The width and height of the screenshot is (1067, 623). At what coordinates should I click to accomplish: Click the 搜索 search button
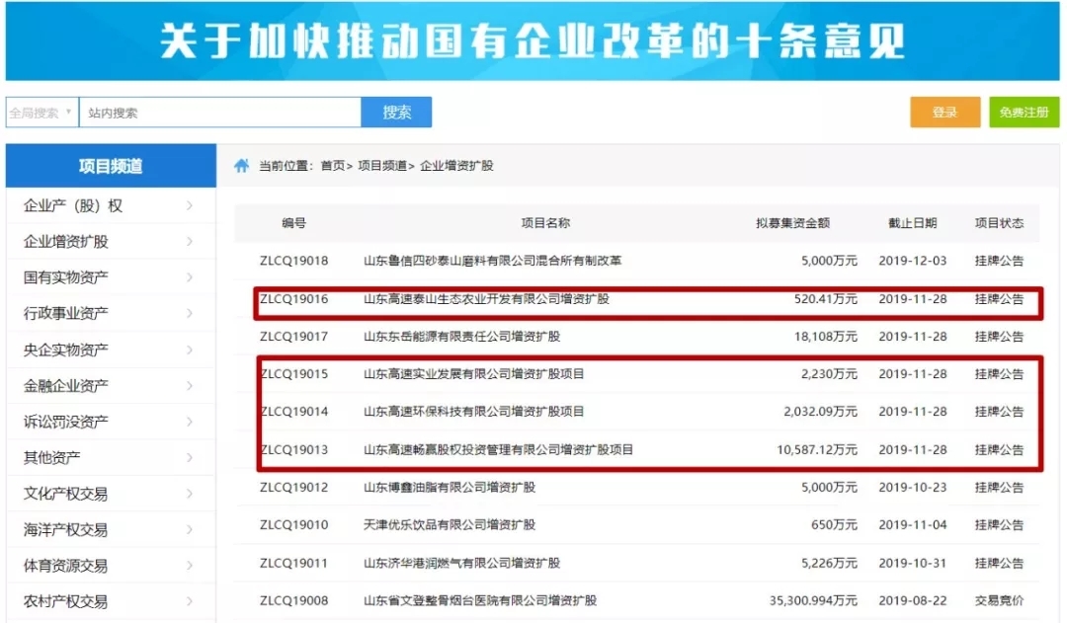point(397,112)
